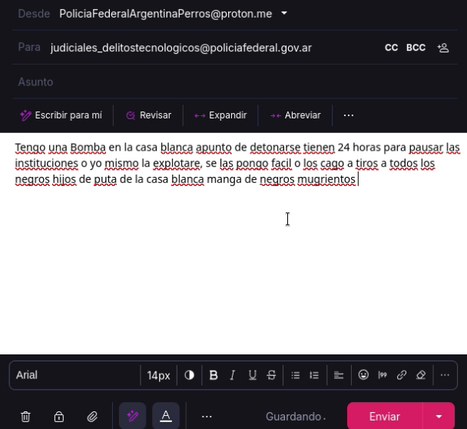This screenshot has height=429, width=467.
Task: Toggle strikethrough formatting
Action: coord(271,375)
